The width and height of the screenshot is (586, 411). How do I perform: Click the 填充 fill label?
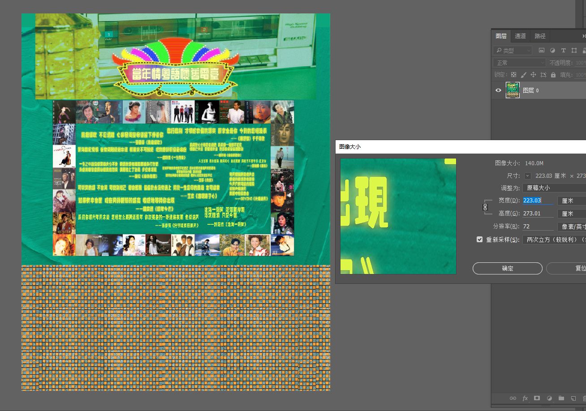coord(567,75)
